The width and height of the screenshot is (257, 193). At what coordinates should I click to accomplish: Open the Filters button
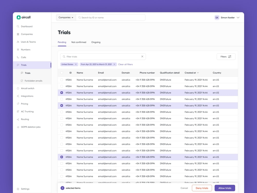point(226,57)
